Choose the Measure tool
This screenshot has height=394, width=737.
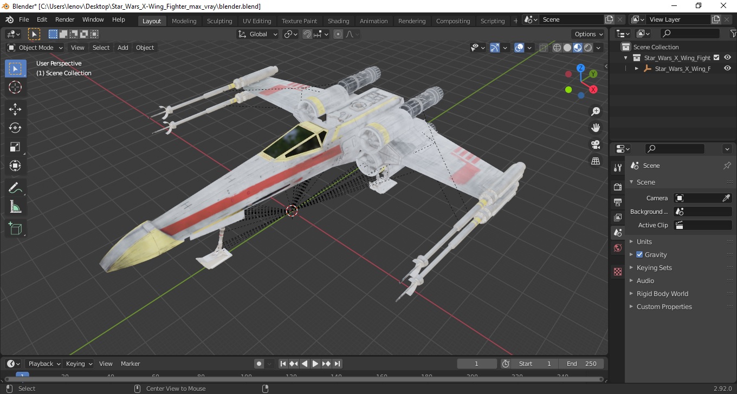[x=15, y=206]
